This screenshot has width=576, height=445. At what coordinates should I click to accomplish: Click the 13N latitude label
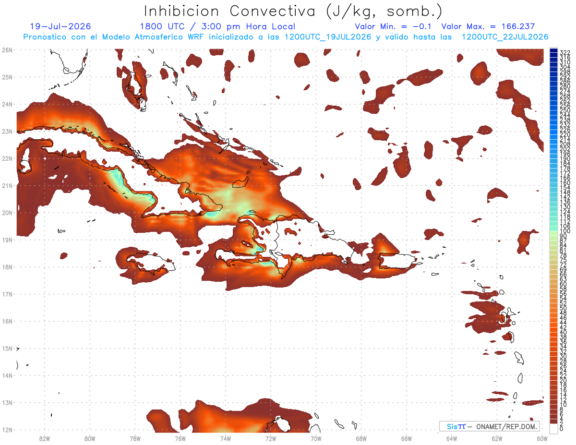(7, 402)
